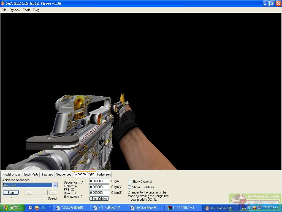
Task: Go to the Sequences tab
Action: click(x=64, y=174)
